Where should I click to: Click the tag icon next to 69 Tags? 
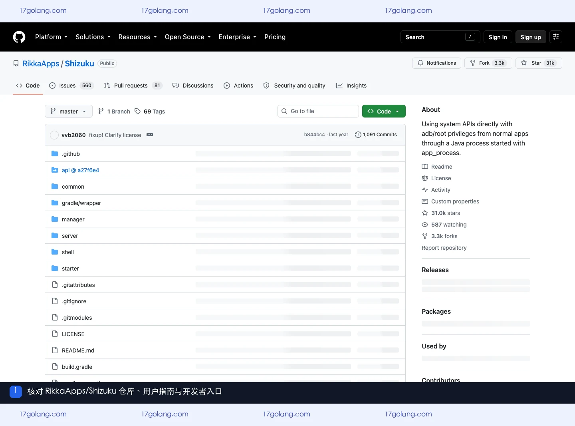coord(137,111)
